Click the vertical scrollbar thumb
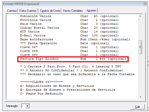This screenshot has width=149, height=112. click(140, 47)
